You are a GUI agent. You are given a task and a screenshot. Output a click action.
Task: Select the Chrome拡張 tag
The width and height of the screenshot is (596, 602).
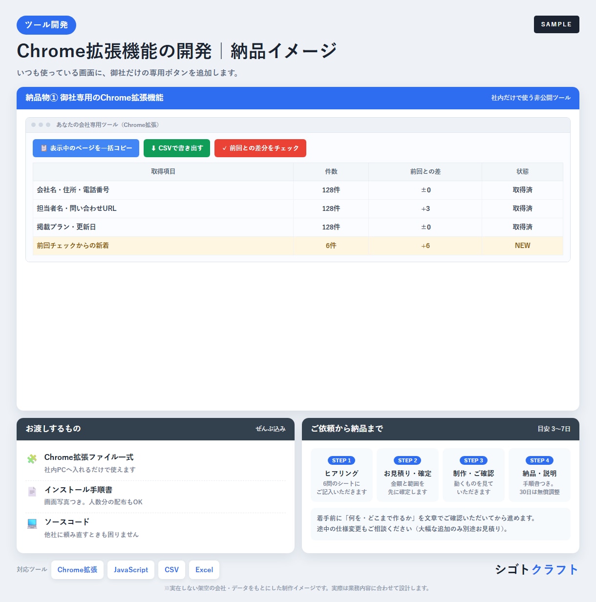tap(77, 570)
